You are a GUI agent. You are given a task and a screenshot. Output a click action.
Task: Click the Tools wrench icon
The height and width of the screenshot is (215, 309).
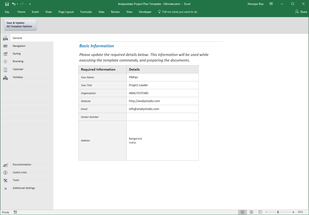[x=5, y=181]
